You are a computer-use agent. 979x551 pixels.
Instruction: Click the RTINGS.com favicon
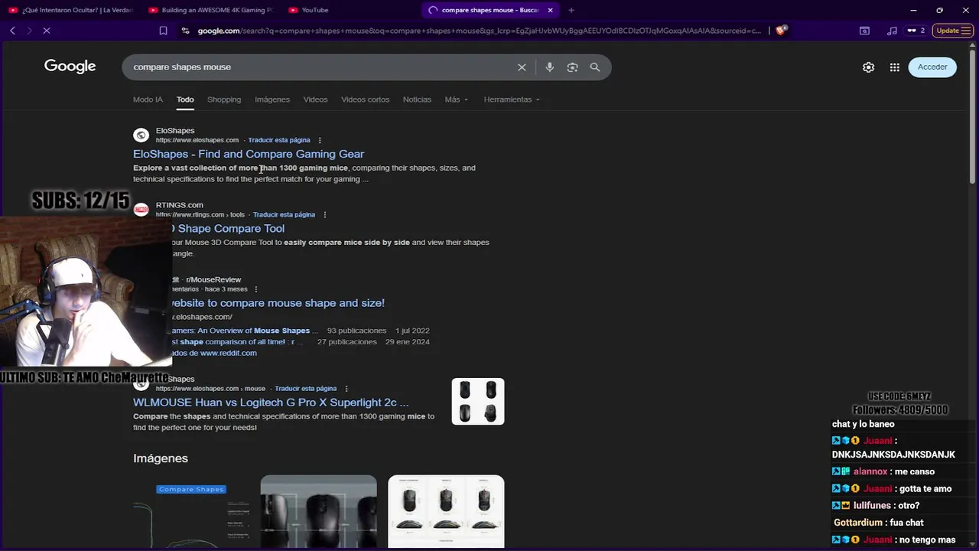[141, 210]
